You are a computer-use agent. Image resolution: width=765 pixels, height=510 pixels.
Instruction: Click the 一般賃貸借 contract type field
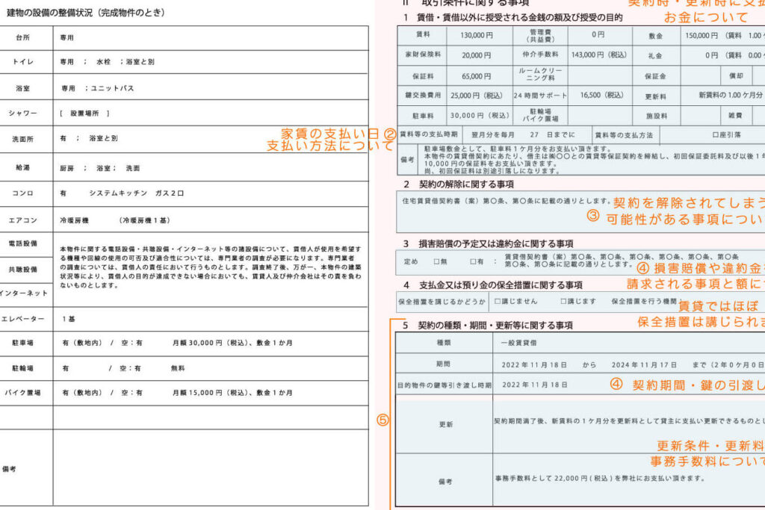[518, 343]
